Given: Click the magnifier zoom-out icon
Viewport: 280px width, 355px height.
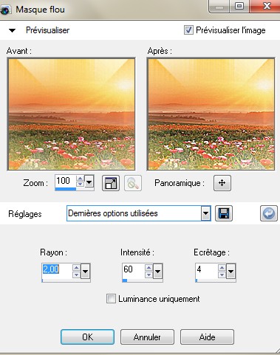Looking at the screenshot, I should (133, 183).
